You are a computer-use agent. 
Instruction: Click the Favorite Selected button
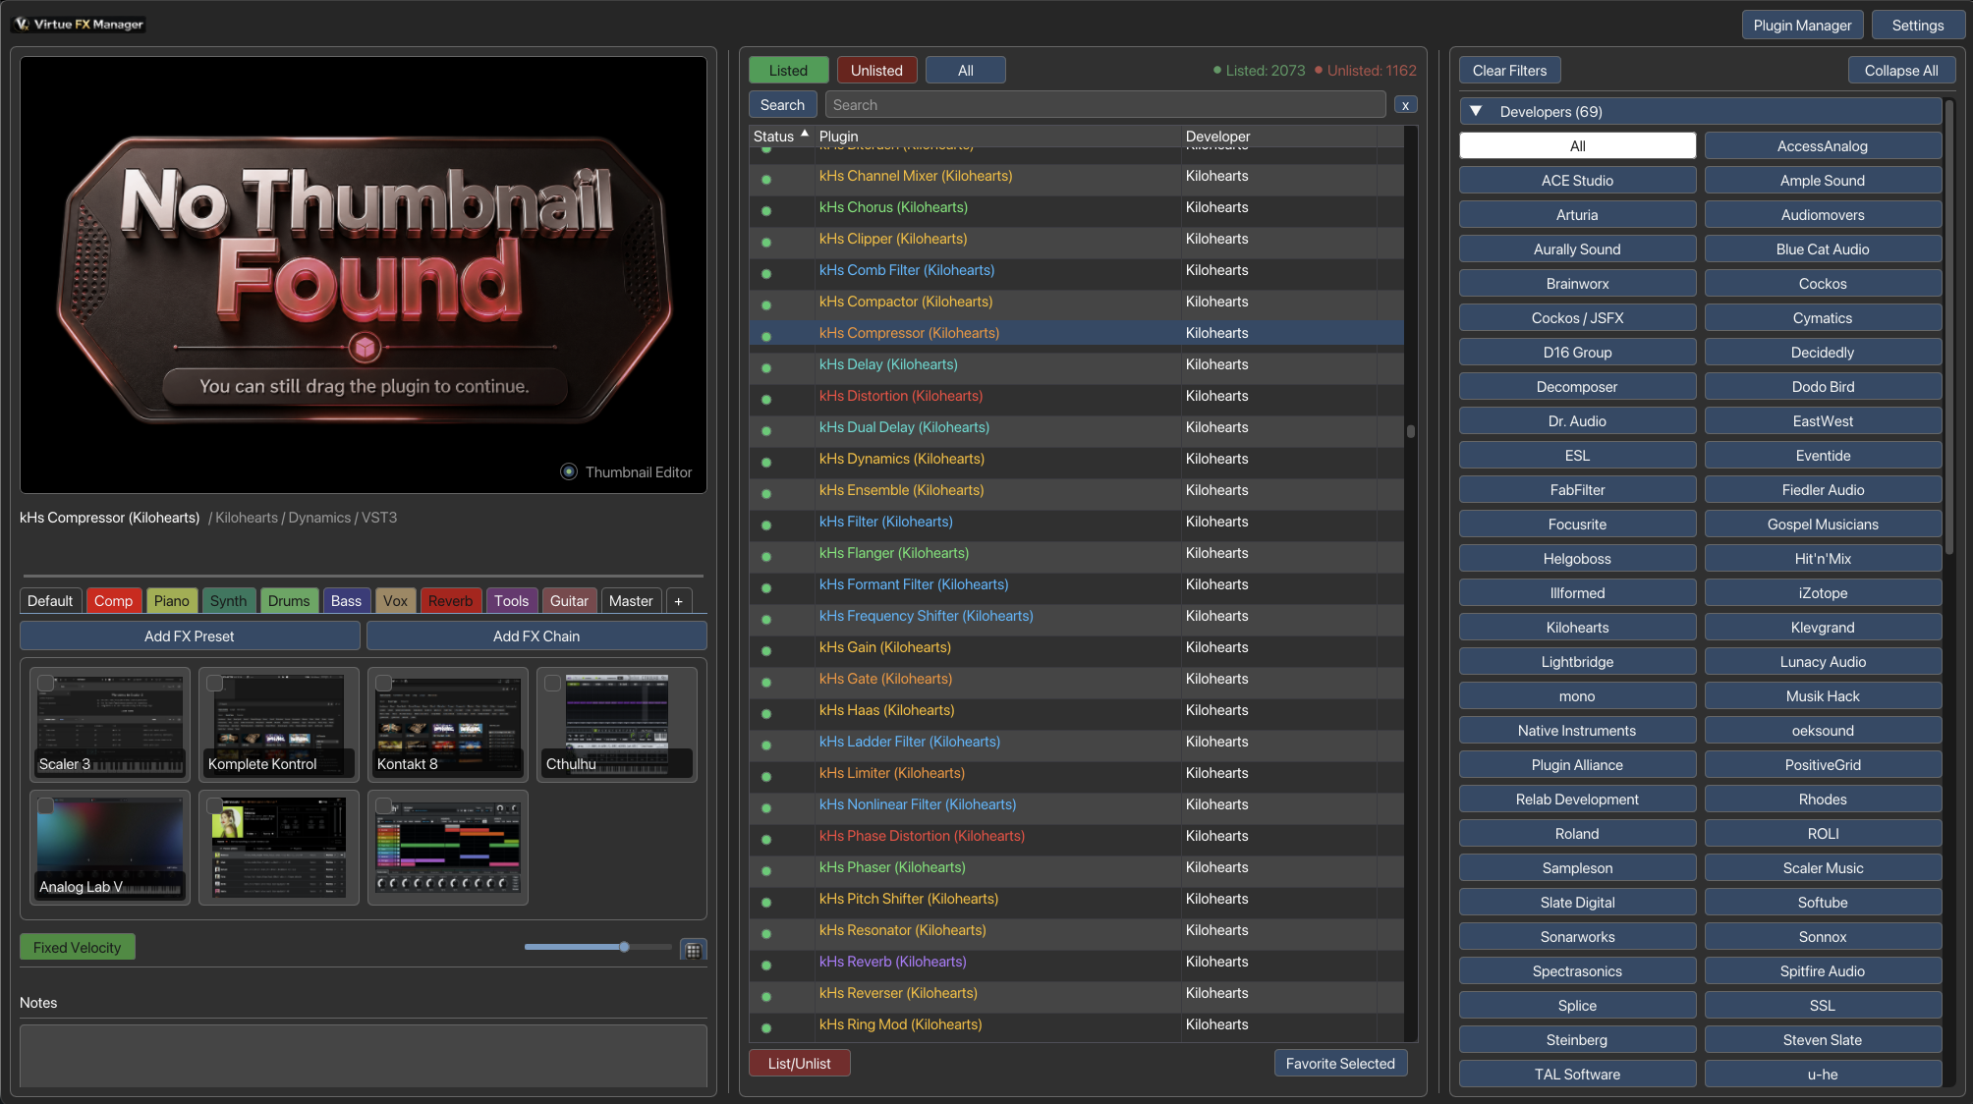[1340, 1063]
